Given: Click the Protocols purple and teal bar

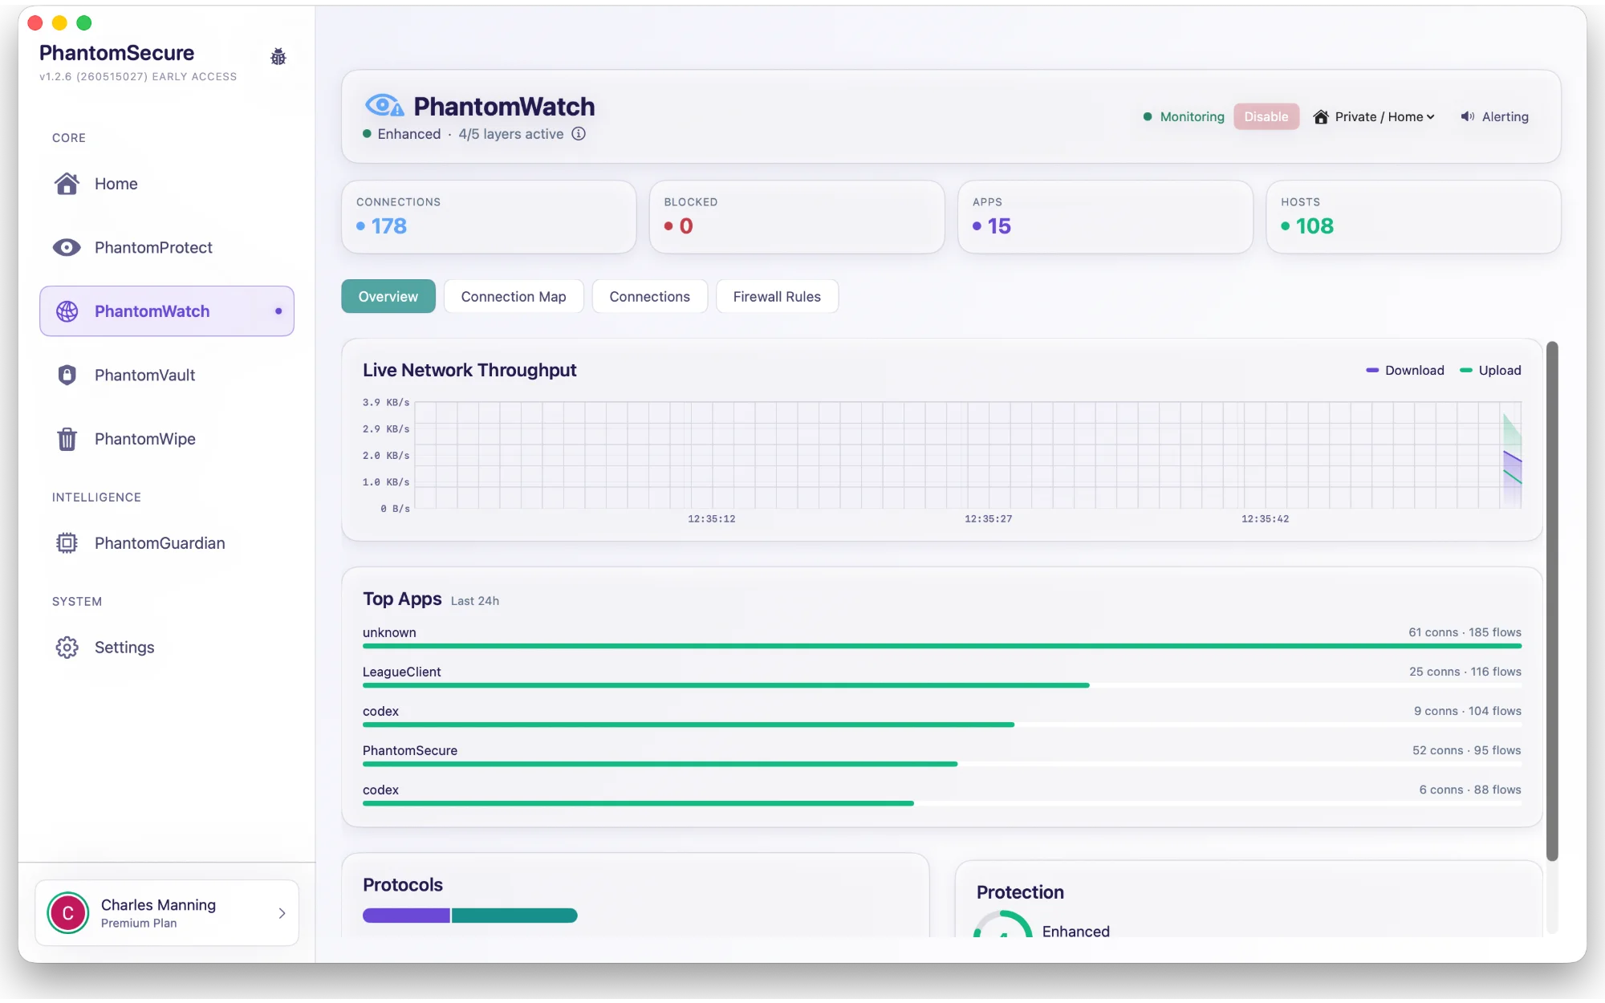Looking at the screenshot, I should tap(470, 916).
